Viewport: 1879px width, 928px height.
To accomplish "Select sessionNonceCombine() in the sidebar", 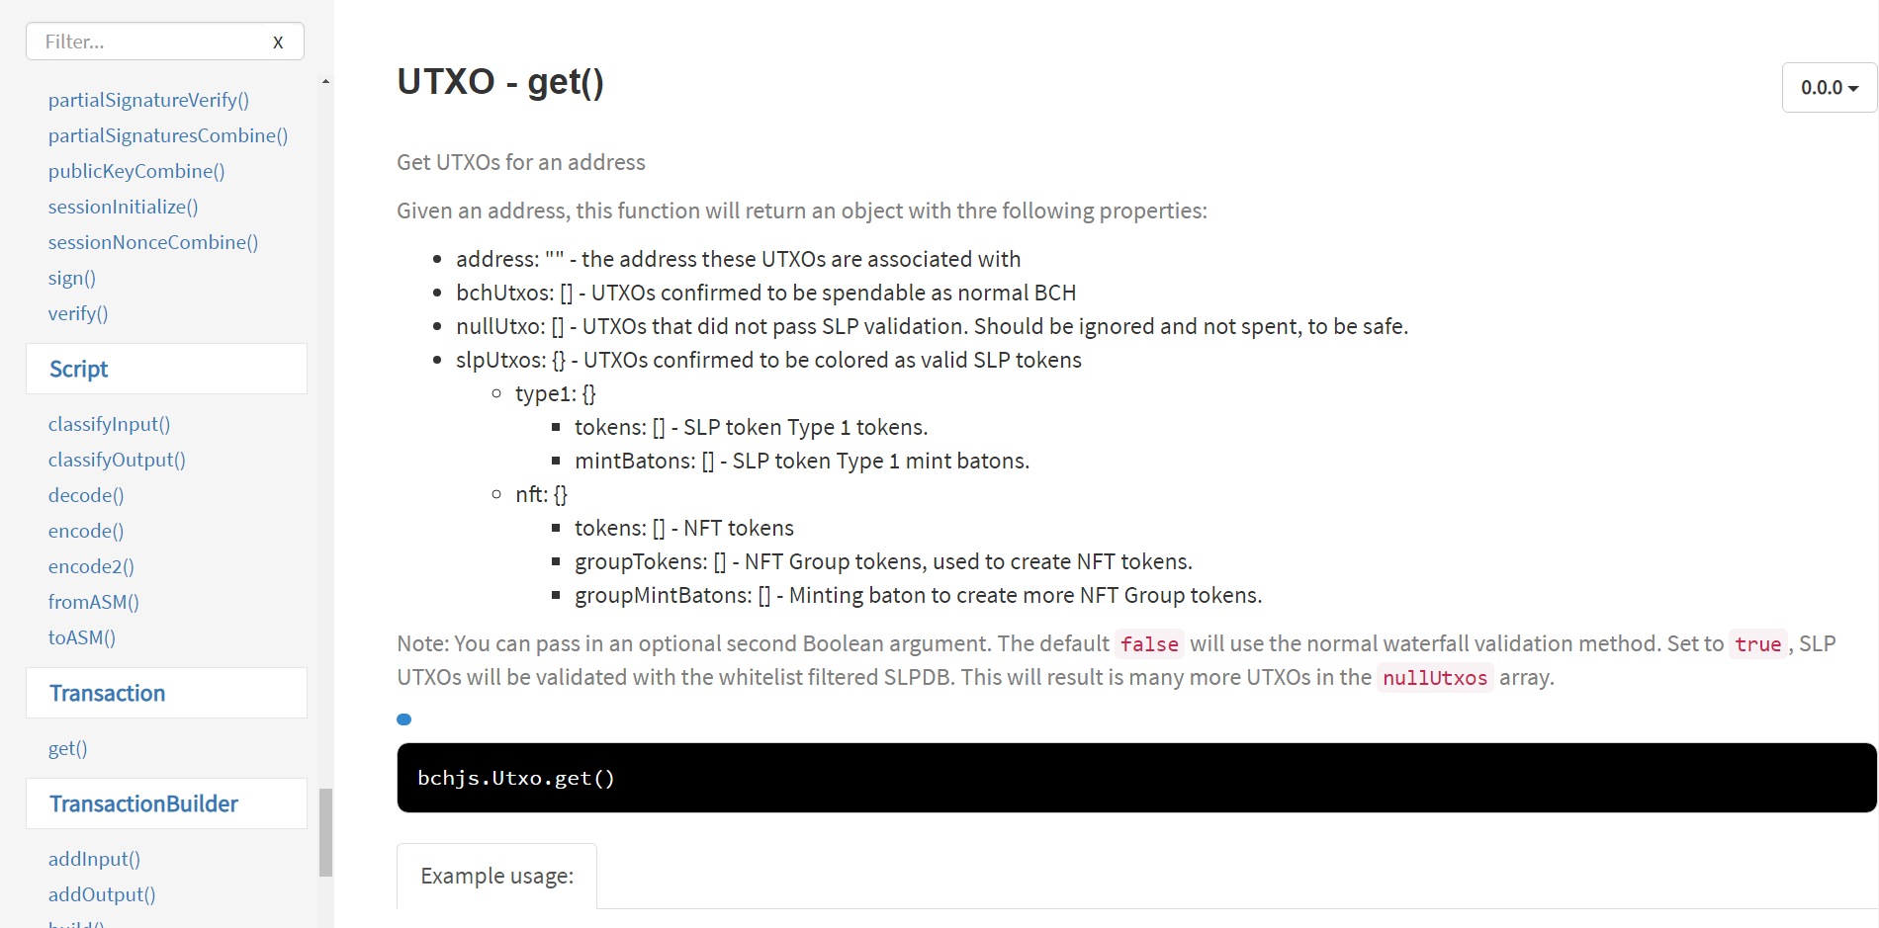I will pyautogui.click(x=153, y=242).
